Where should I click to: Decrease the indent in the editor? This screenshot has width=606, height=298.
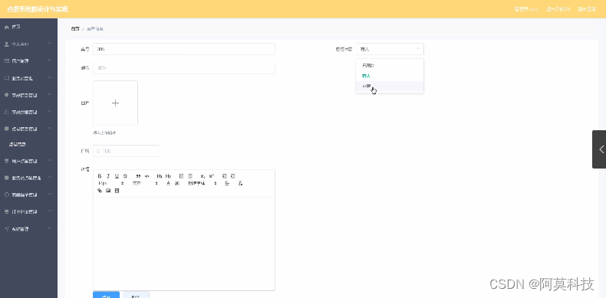coord(225,176)
